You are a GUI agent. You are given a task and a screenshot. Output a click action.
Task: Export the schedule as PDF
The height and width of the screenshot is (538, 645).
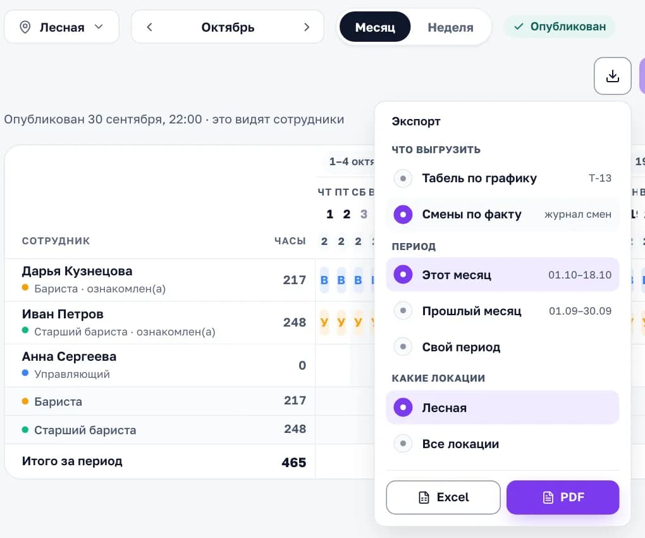[563, 497]
